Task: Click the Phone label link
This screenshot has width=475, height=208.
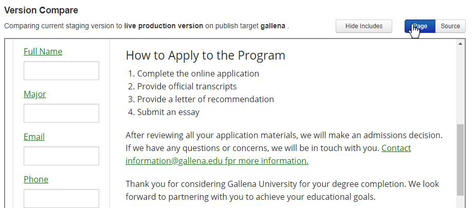Action: pyautogui.click(x=36, y=179)
